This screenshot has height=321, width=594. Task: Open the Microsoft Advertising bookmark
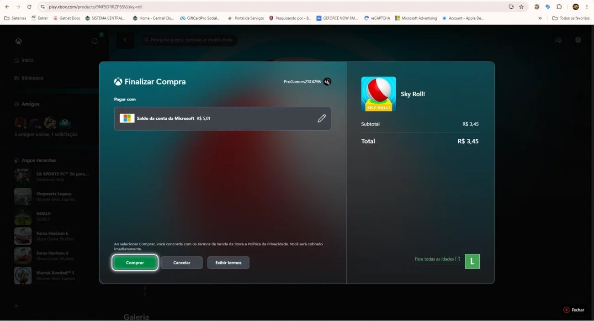(x=416, y=18)
